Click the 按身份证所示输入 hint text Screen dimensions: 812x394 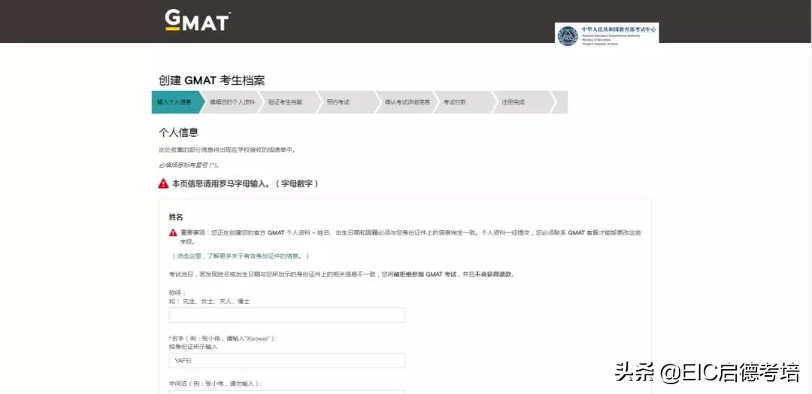coord(193,347)
